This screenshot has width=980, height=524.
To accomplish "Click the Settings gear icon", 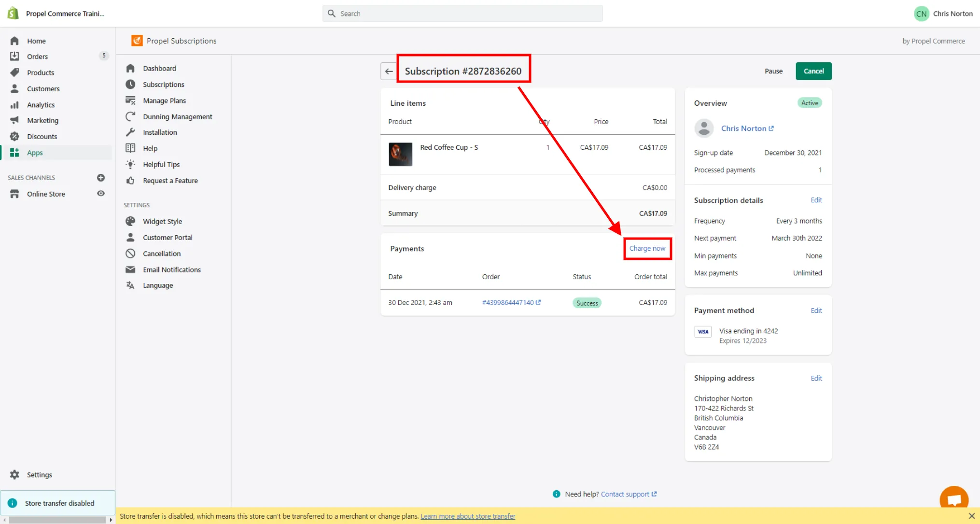I will 14,475.
